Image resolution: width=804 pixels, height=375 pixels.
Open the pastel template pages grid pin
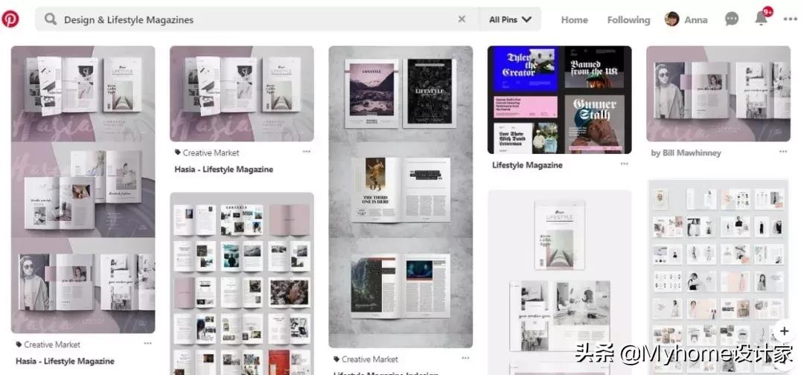(718, 277)
